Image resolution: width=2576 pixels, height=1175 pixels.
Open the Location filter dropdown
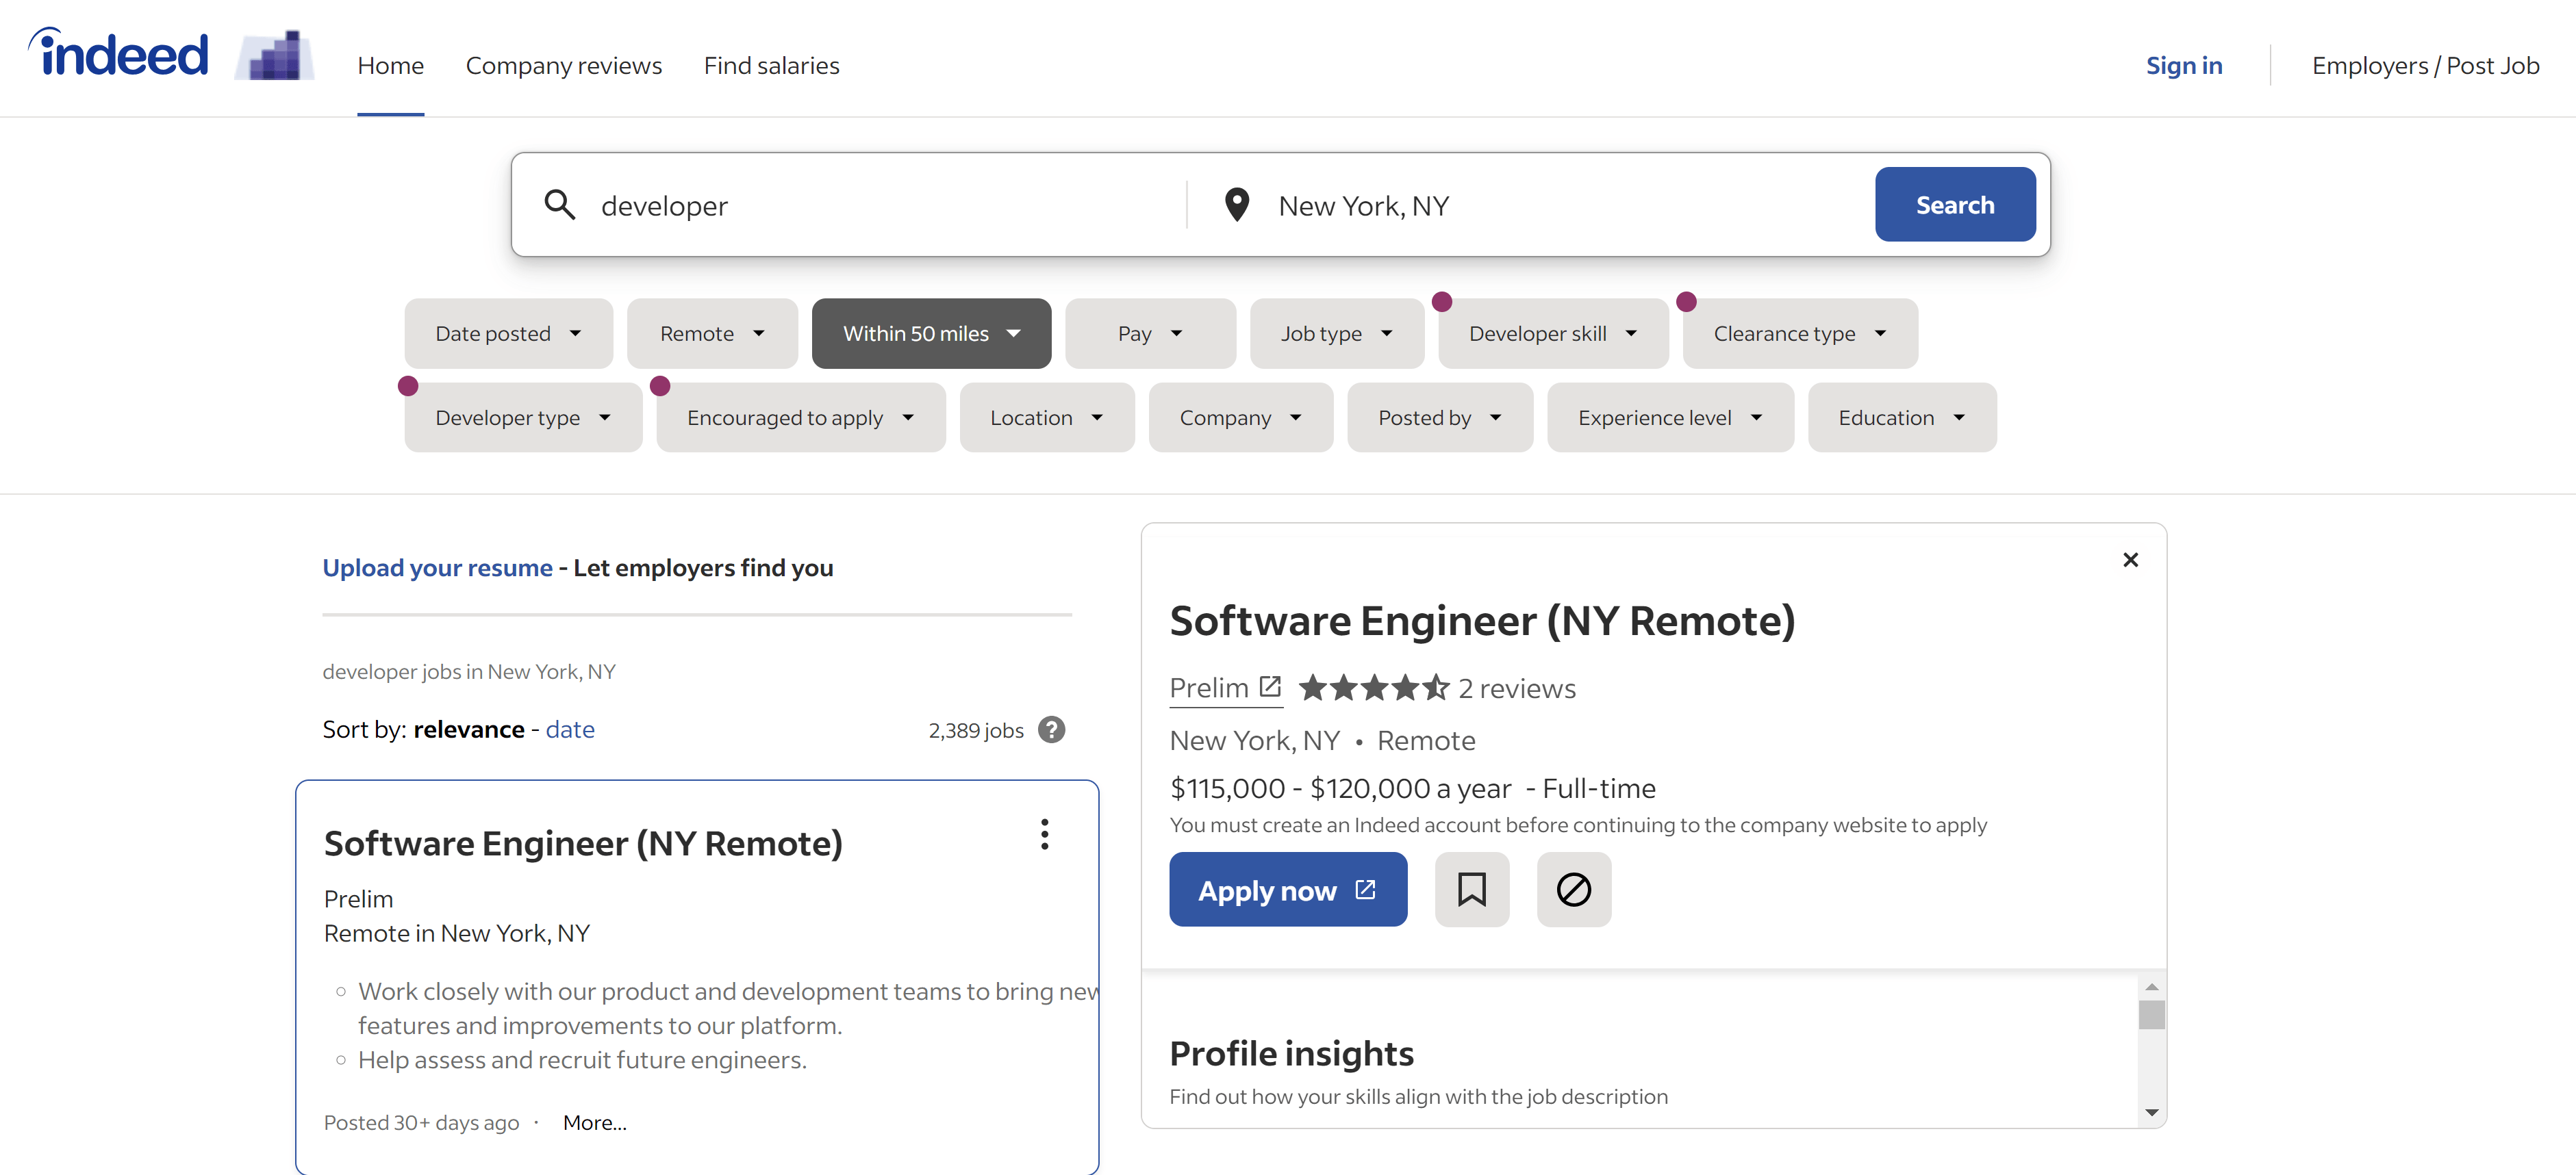tap(1047, 417)
